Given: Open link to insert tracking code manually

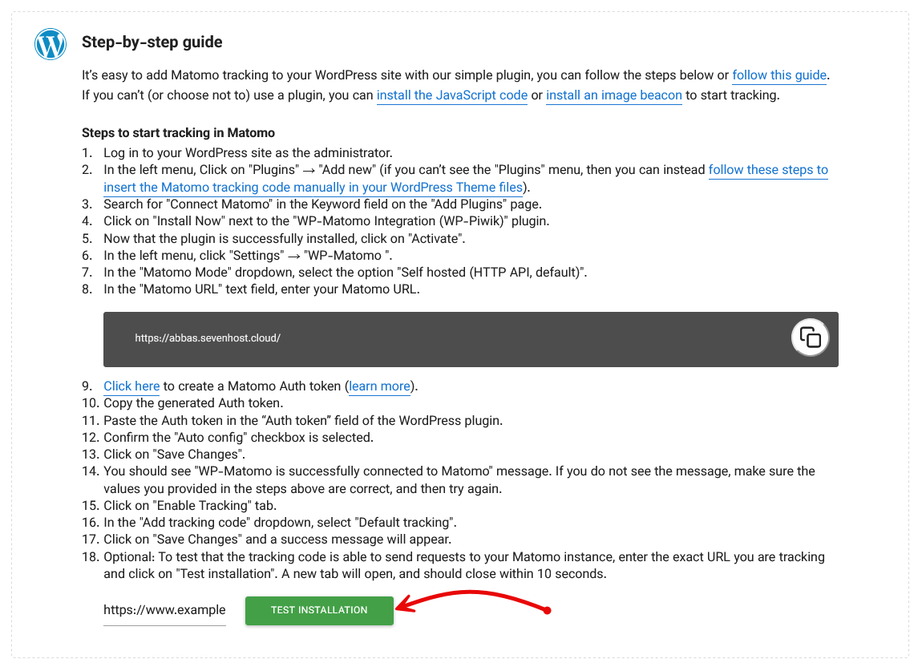Looking at the screenshot, I should tap(466, 179).
